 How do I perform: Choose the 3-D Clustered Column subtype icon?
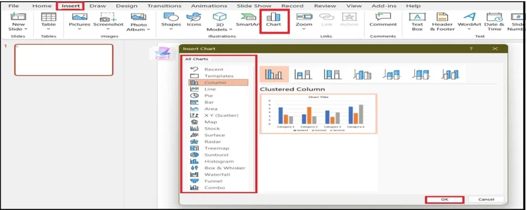[362, 74]
